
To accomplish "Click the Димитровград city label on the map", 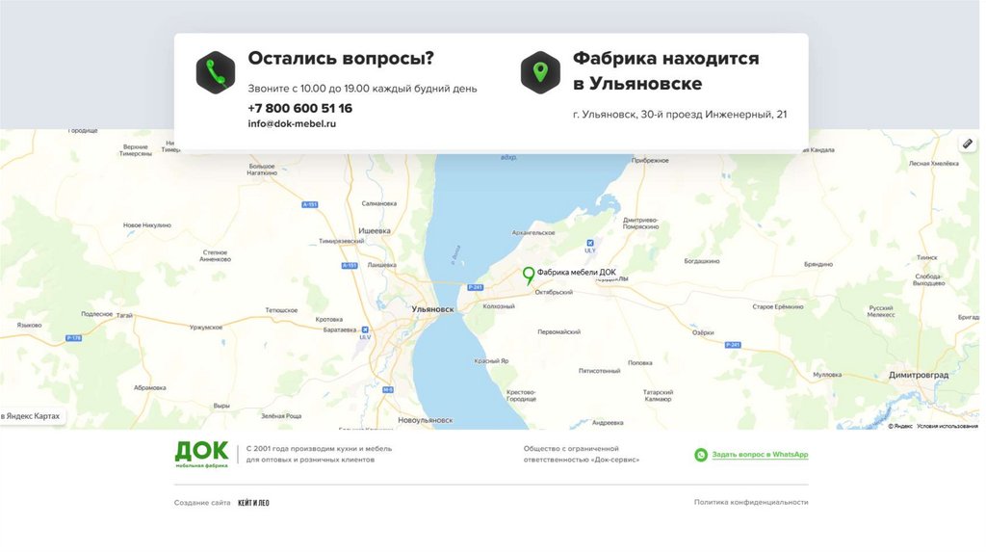I will point(918,375).
